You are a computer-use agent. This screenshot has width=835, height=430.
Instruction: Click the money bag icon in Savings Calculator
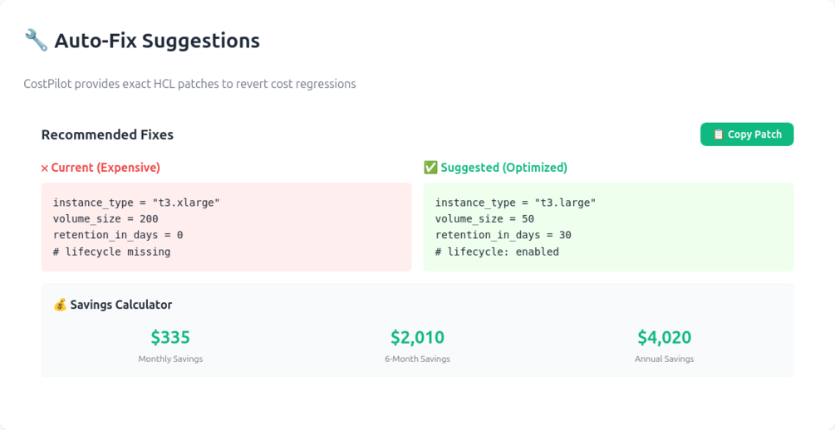pyautogui.click(x=60, y=305)
